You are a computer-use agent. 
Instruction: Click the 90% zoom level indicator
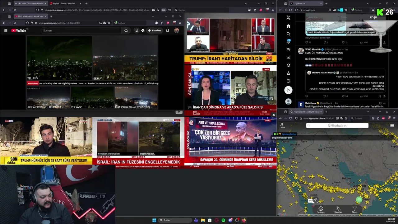(x=164, y=10)
